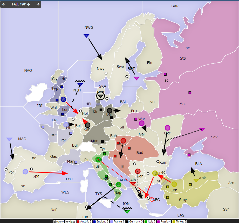Viewport: 239px width, 223px height.
Task: Click the Syr territory label
Action: 226,209
